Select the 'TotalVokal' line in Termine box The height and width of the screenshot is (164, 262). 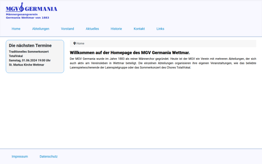[16, 56]
